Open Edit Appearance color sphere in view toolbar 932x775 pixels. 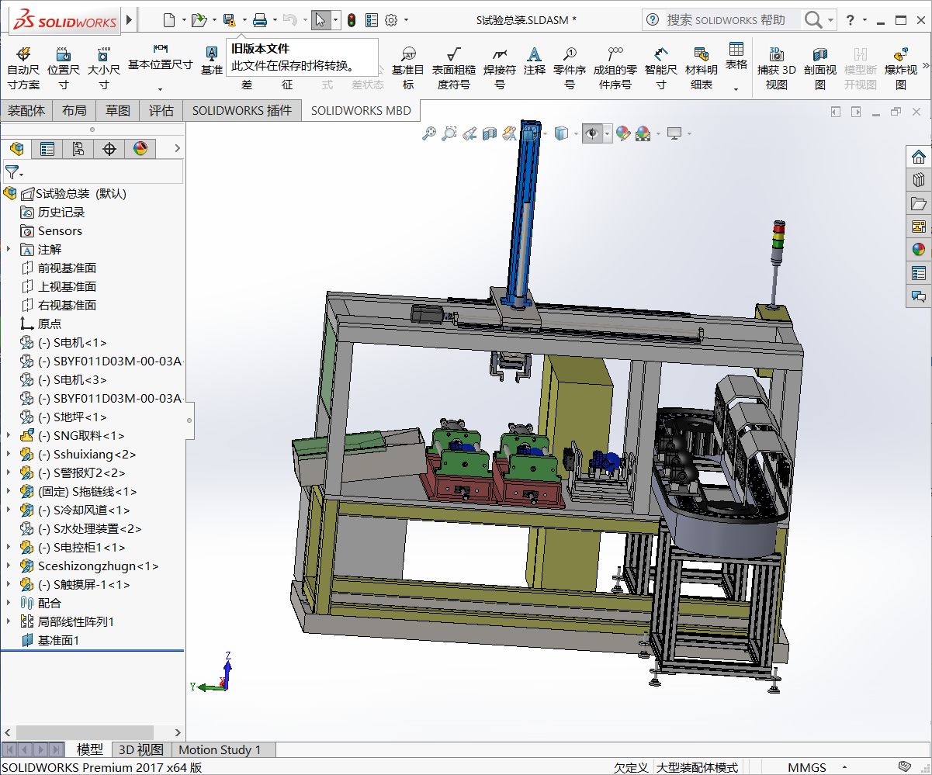(622, 134)
